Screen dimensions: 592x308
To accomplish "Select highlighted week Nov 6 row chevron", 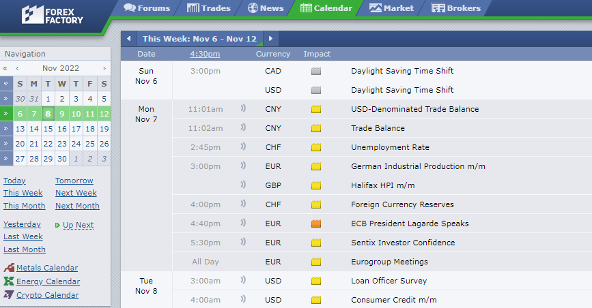I will [6, 114].
